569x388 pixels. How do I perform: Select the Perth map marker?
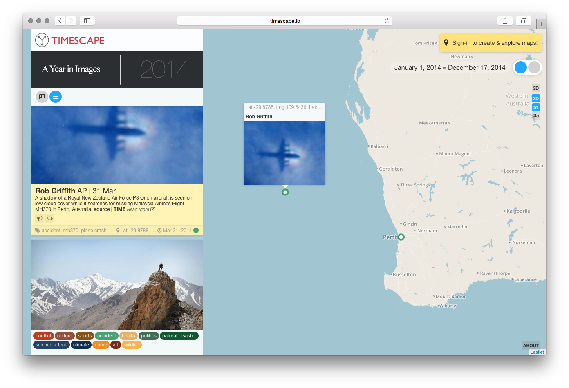401,237
